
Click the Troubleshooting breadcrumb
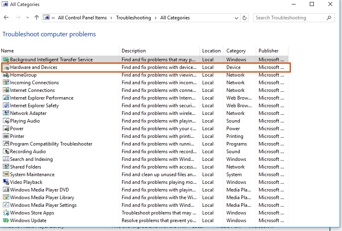pyautogui.click(x=133, y=18)
